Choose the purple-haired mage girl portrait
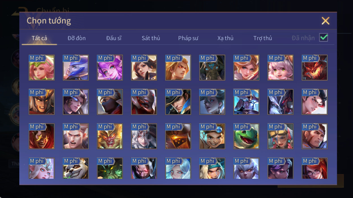 click(110, 68)
